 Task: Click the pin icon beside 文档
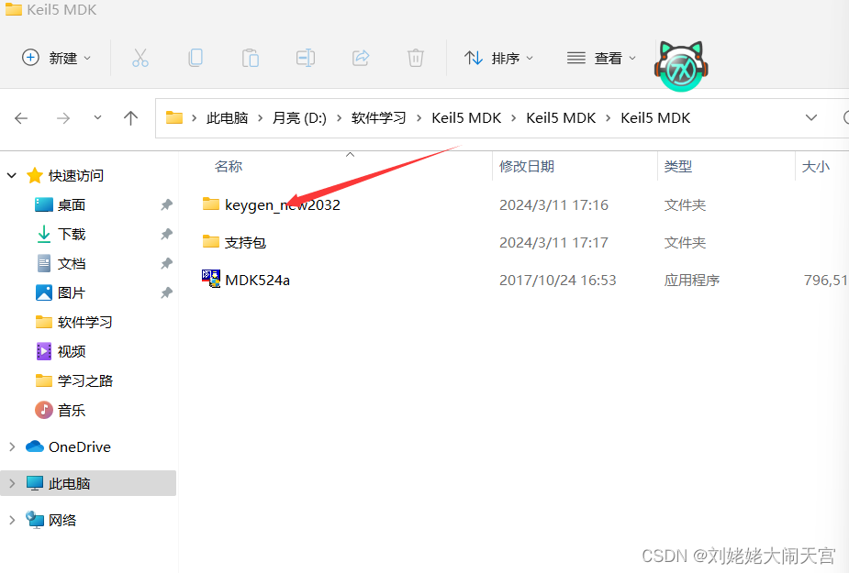pos(166,263)
